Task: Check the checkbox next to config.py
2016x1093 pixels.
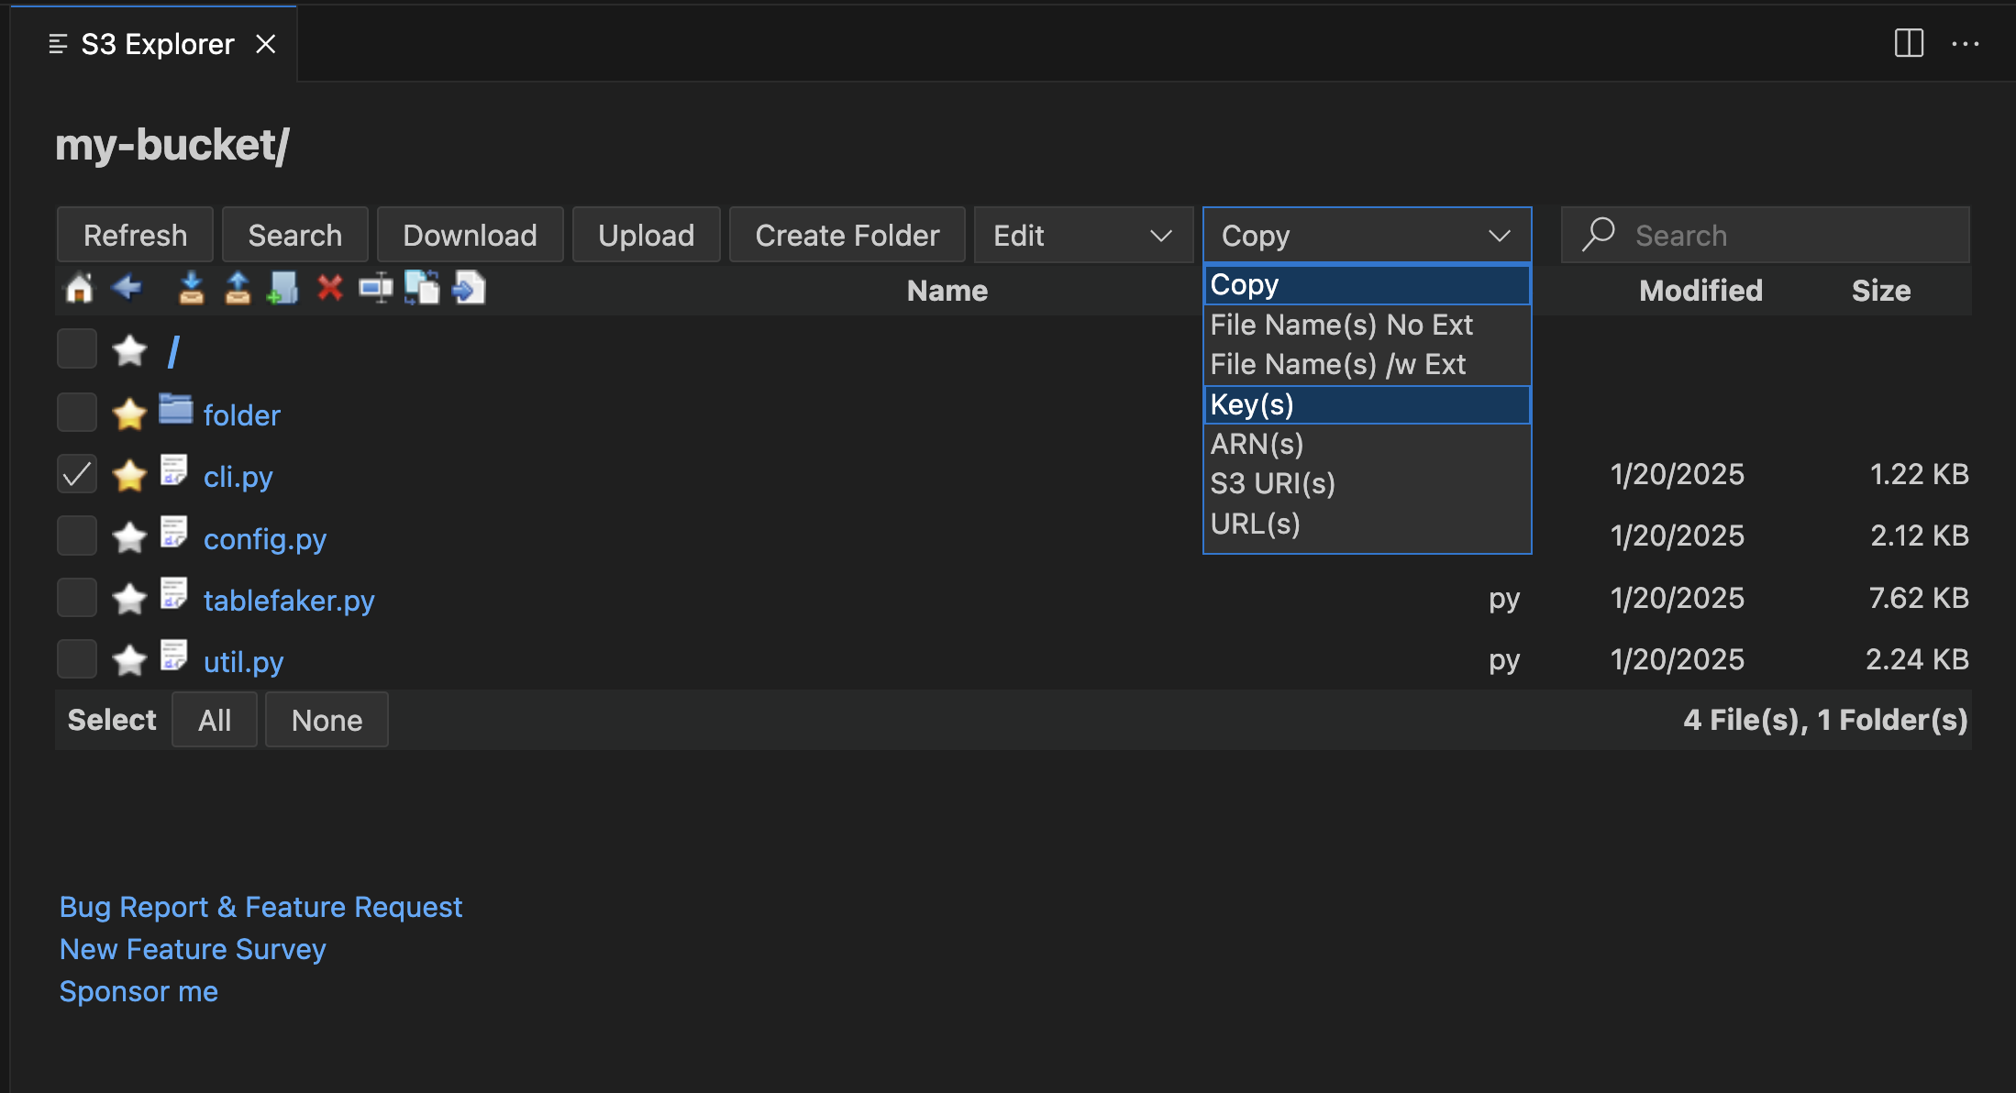Action: (x=76, y=535)
